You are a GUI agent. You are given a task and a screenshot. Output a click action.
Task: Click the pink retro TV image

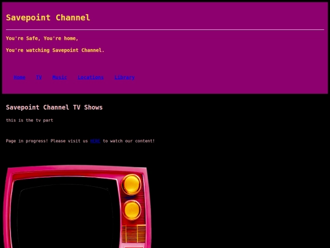(77, 206)
